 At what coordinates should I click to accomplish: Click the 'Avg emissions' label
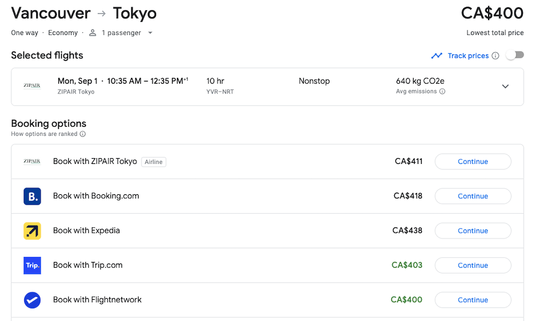(x=417, y=92)
